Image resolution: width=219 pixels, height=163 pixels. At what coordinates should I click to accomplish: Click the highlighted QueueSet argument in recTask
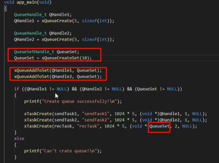pos(160,126)
